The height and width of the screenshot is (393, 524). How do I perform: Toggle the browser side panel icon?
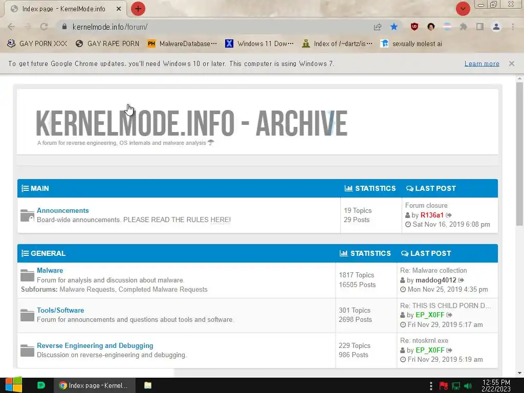click(480, 27)
